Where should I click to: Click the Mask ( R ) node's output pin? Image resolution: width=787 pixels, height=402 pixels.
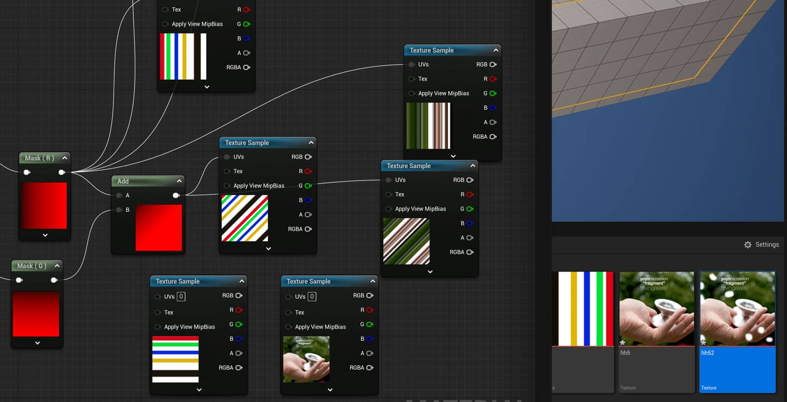point(62,172)
